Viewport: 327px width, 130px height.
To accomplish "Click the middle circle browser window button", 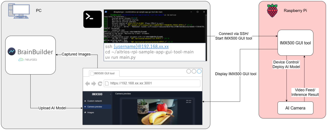I will tap(194, 71).
